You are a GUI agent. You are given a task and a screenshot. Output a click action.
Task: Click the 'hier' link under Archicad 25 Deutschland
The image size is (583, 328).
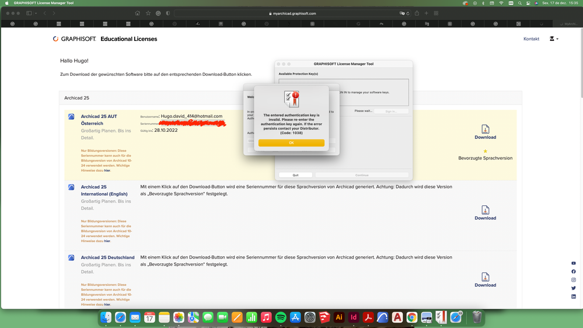point(107,304)
